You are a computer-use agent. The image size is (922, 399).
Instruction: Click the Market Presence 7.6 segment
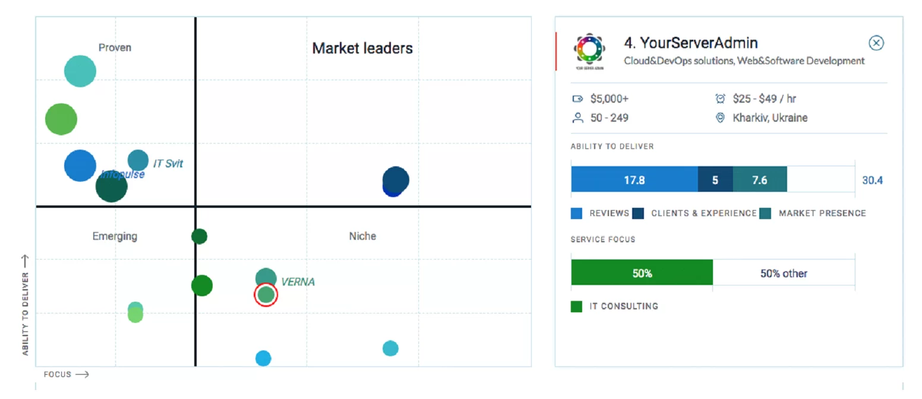760,180
